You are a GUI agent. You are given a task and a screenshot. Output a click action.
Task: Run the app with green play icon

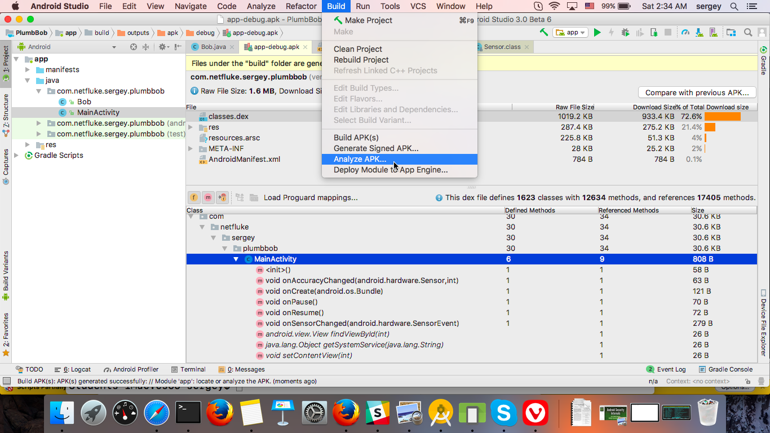pyautogui.click(x=598, y=33)
